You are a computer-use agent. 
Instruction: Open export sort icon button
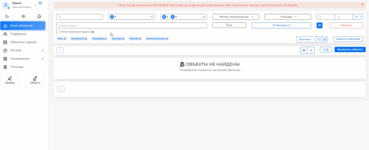click(x=326, y=50)
